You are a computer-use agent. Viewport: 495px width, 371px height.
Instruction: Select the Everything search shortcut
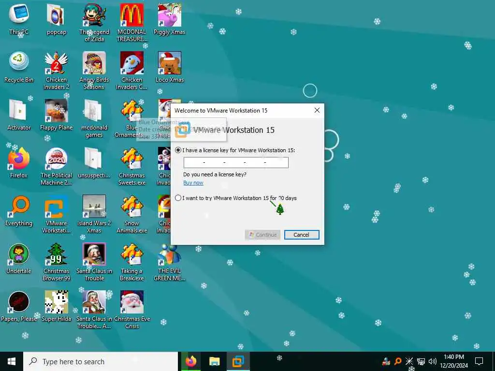(19, 212)
